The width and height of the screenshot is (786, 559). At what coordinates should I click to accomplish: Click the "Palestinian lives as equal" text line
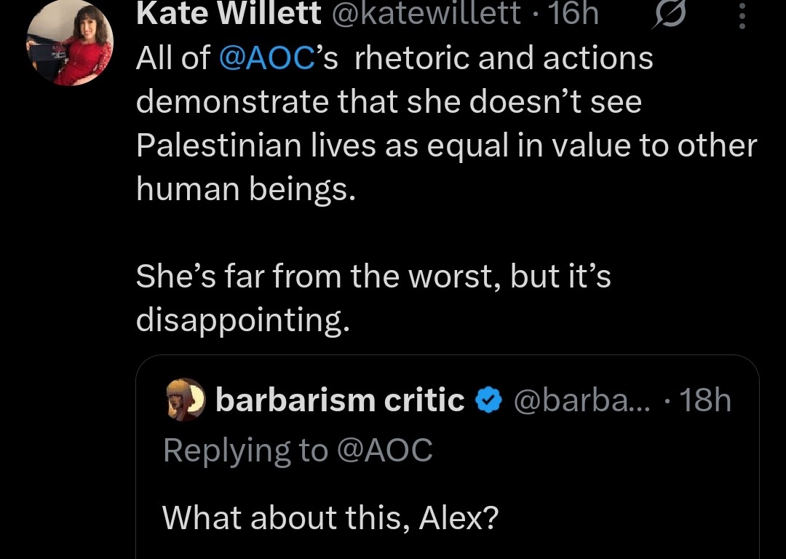click(x=446, y=146)
